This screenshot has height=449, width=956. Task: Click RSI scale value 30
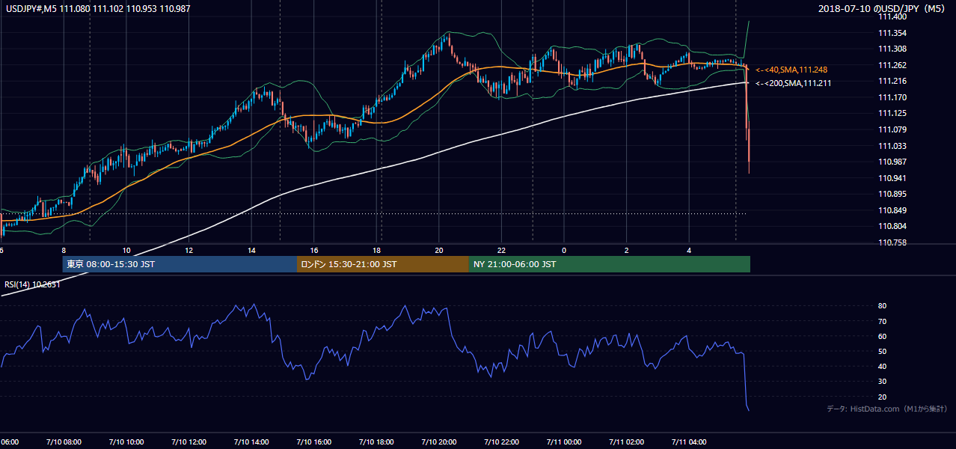click(x=882, y=382)
